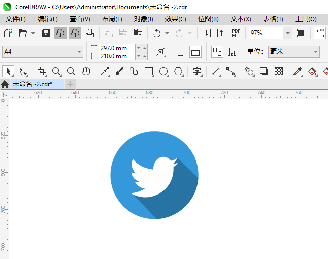
Task: Select the Transparency checkerboard tool
Action: coord(279,71)
